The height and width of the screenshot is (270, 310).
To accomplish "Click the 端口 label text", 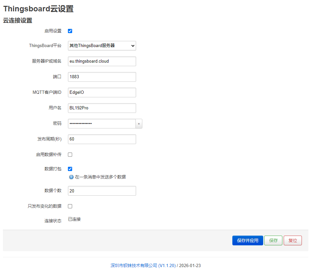I will [57, 77].
